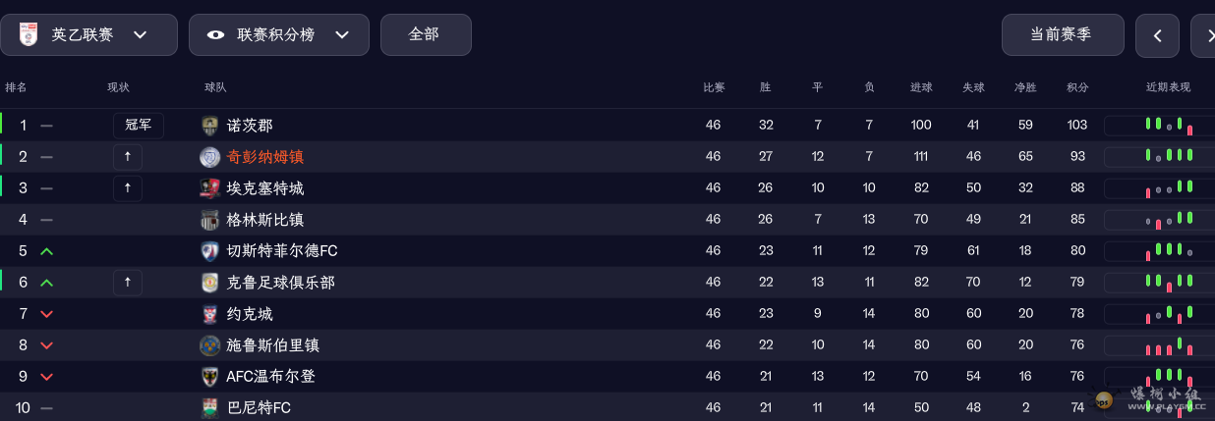Click the 切斯特菲尔德FC club crest
1215x421 pixels.
coord(209,251)
